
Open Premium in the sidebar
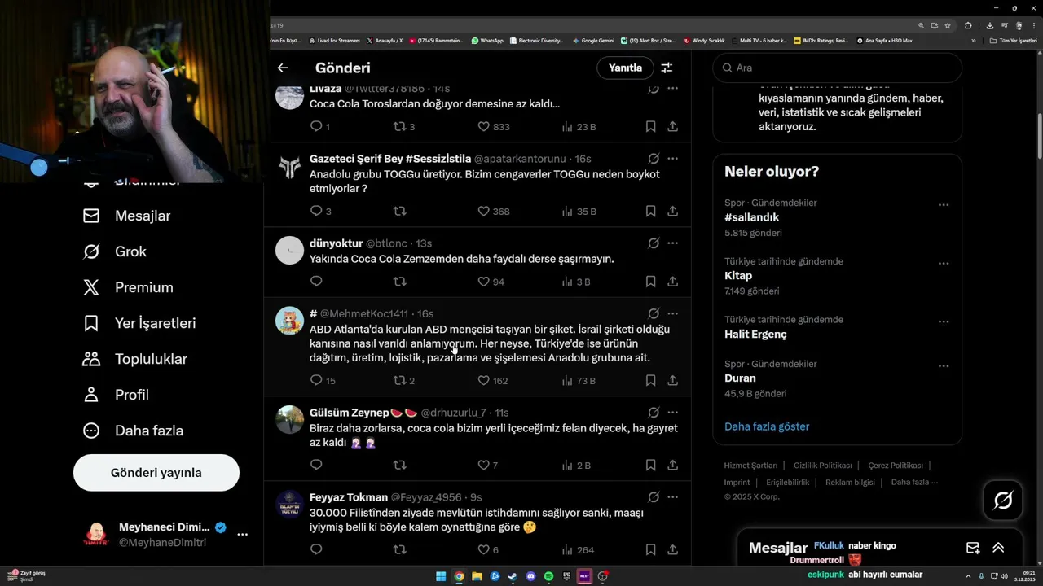point(129,287)
